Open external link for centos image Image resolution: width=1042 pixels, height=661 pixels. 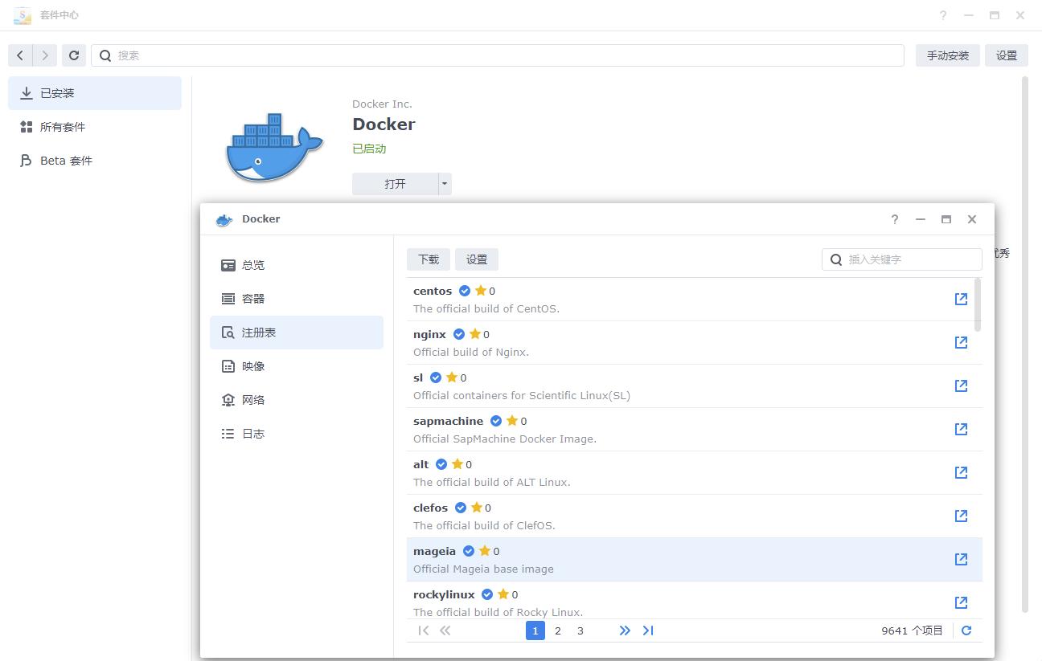point(961,299)
